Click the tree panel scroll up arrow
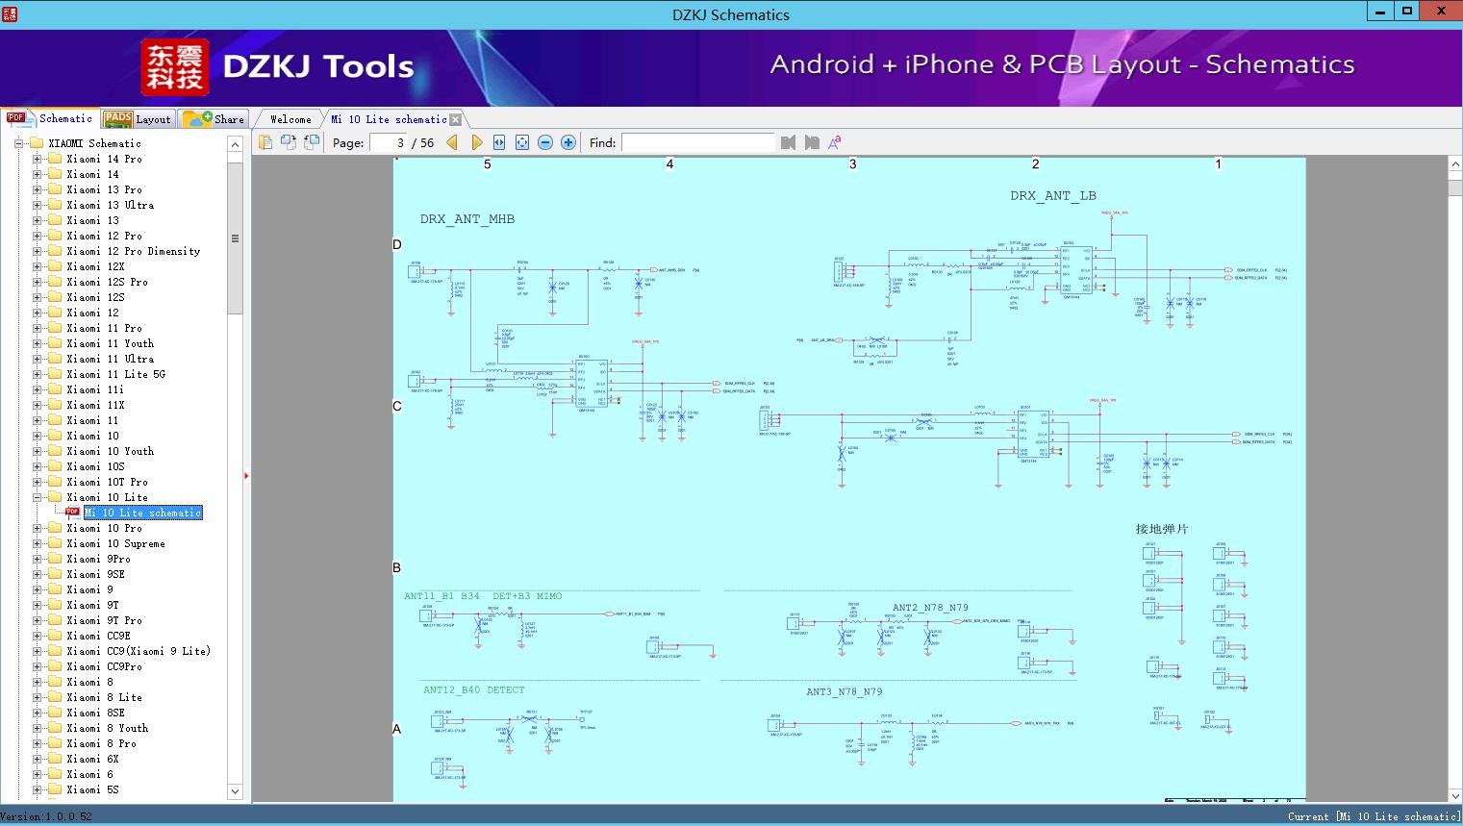This screenshot has width=1463, height=826. point(235,144)
